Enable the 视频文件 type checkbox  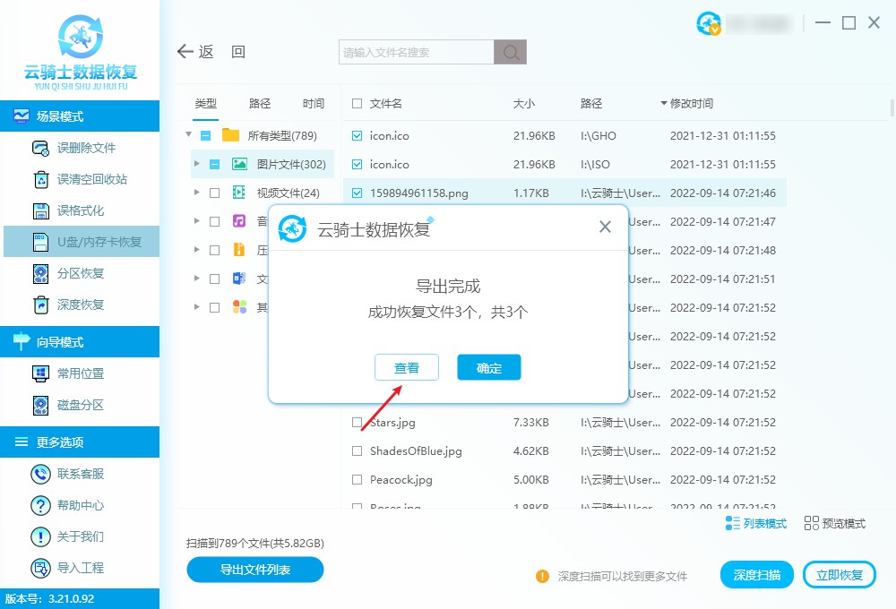click(x=215, y=193)
